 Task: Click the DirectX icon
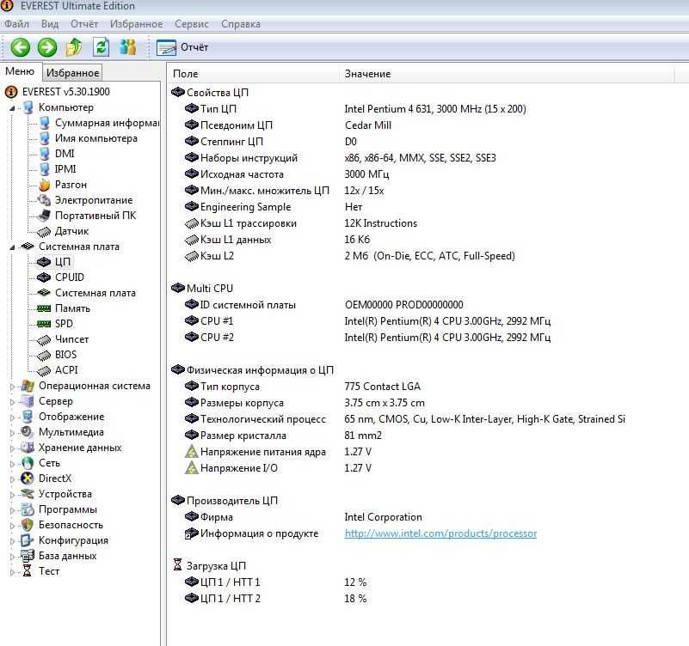click(28, 478)
